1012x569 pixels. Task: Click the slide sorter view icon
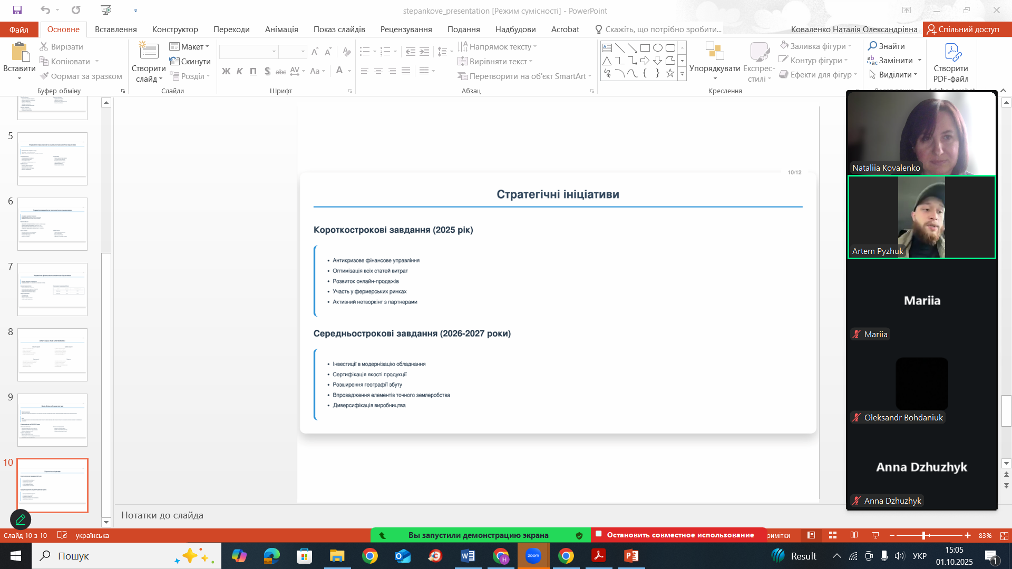[x=833, y=535]
